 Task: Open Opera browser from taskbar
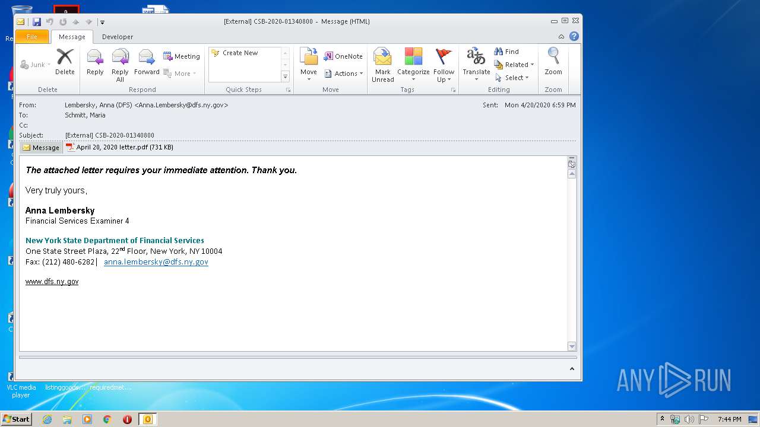[x=127, y=419]
